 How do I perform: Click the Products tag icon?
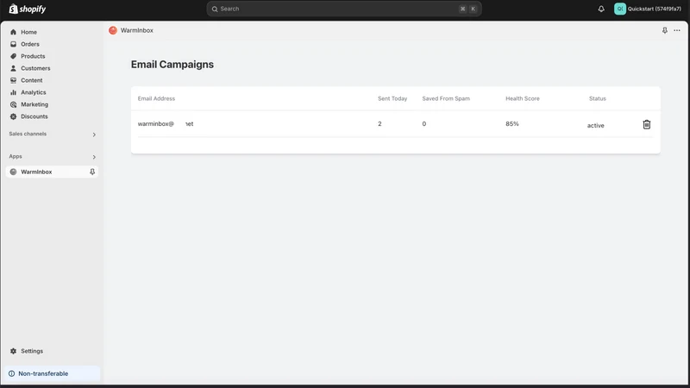point(13,56)
